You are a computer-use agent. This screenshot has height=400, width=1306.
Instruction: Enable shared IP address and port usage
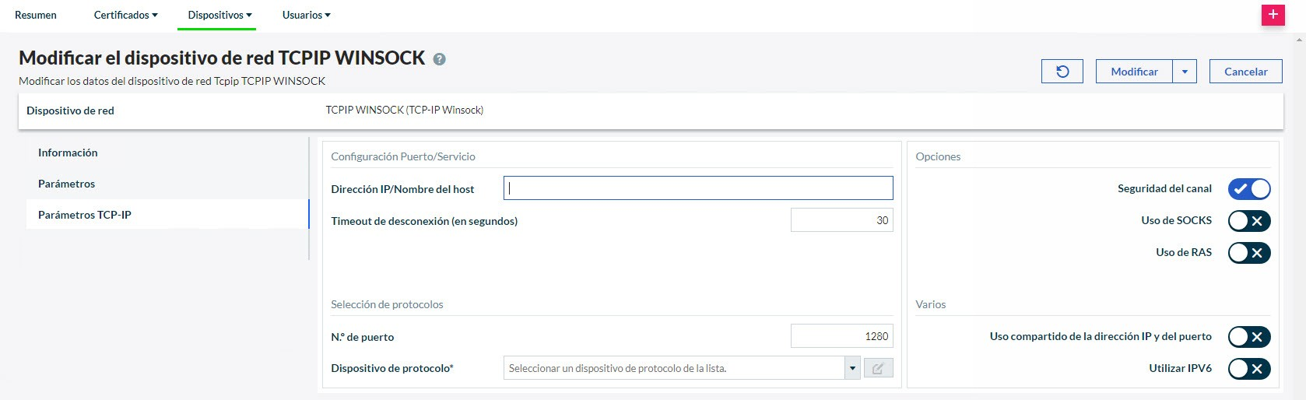click(1248, 337)
